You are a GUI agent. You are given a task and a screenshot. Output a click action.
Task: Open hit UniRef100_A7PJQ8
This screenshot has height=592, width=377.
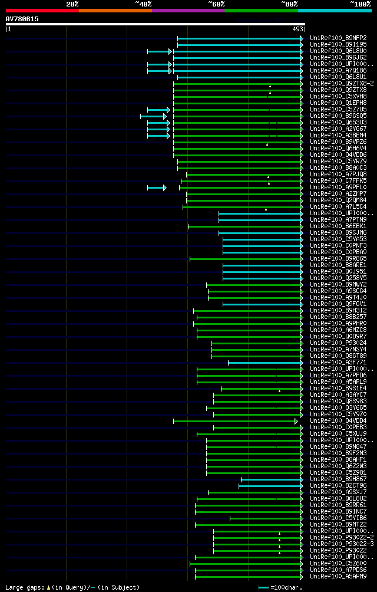coord(338,174)
